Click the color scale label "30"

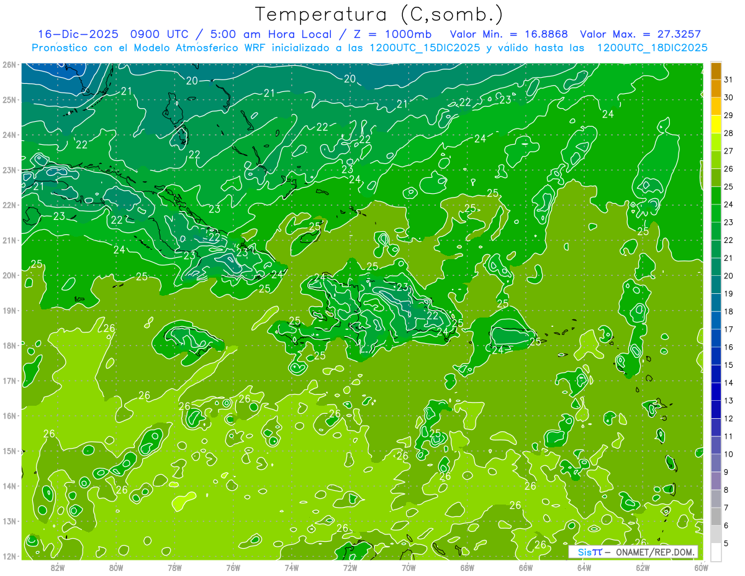coord(728,98)
